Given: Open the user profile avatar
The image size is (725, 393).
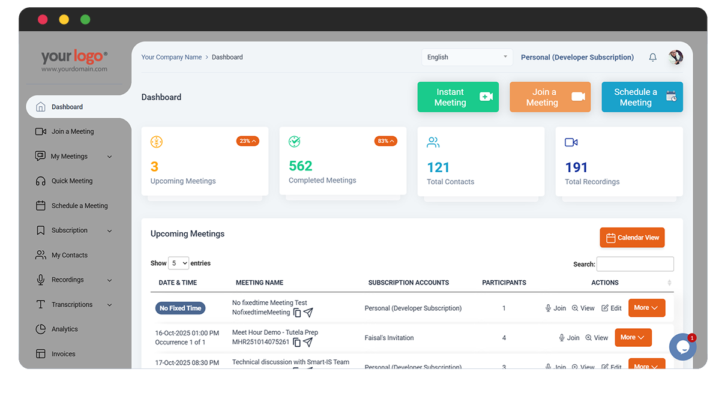Looking at the screenshot, I should (x=676, y=57).
